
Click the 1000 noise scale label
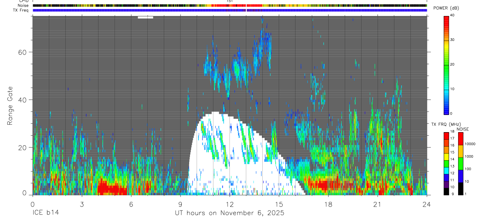(469, 156)
